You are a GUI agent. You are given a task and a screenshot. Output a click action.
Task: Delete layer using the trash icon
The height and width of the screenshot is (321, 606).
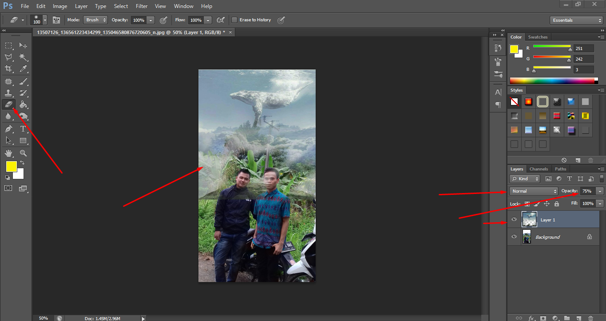point(591,318)
